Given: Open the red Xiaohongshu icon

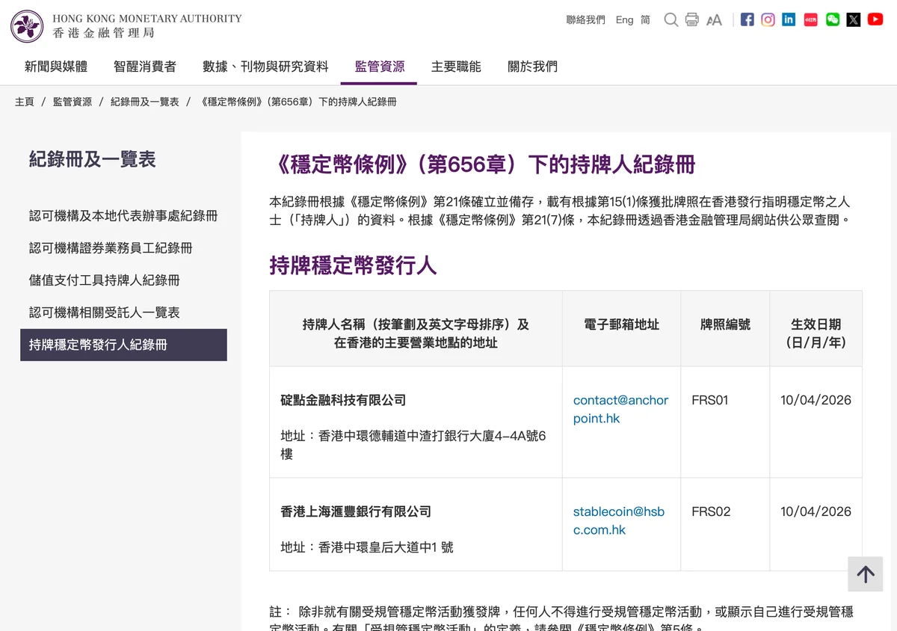Looking at the screenshot, I should pos(810,20).
